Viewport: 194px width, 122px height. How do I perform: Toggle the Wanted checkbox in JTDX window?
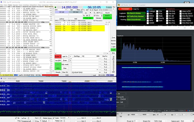click(x=94, y=18)
